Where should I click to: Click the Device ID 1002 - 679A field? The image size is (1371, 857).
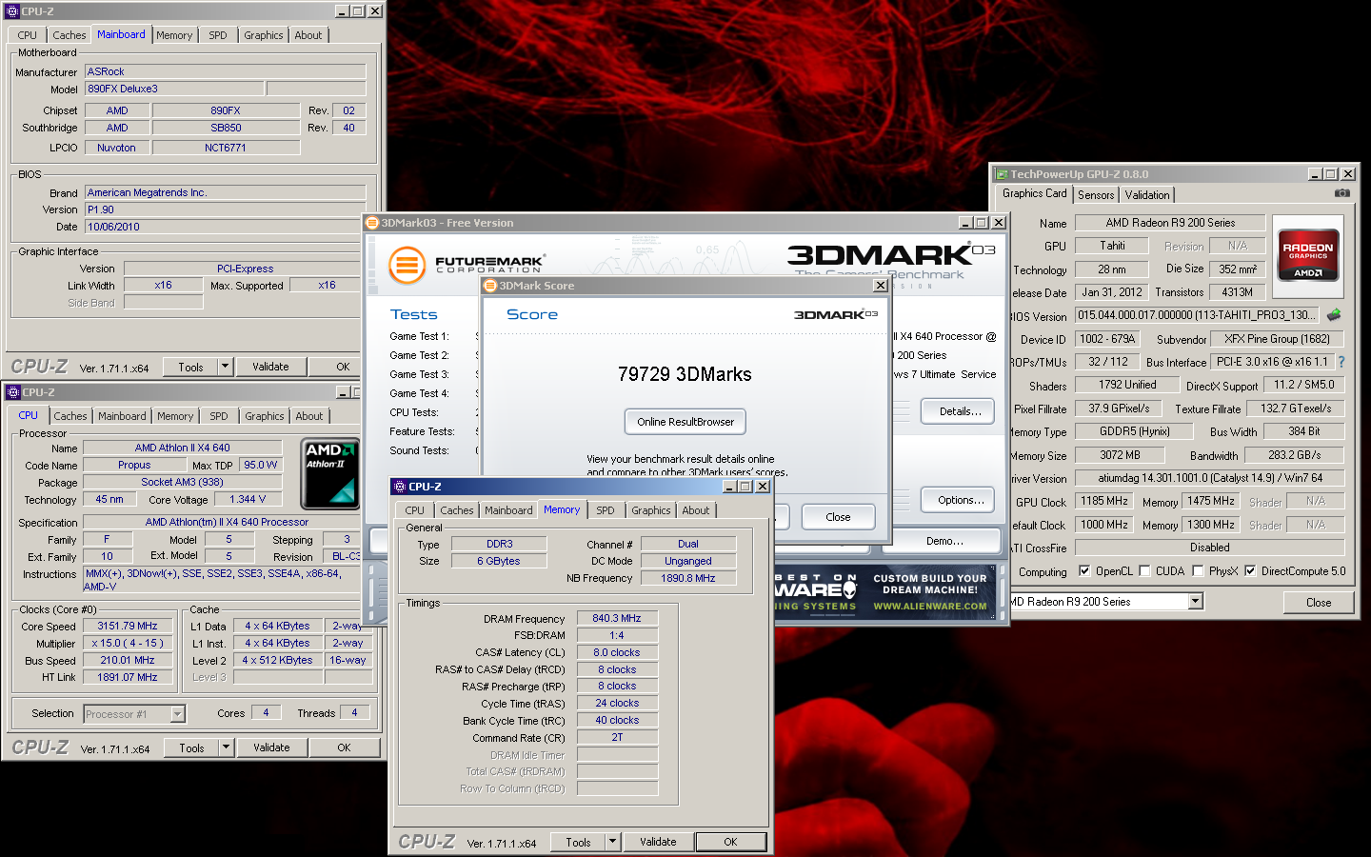click(1107, 339)
